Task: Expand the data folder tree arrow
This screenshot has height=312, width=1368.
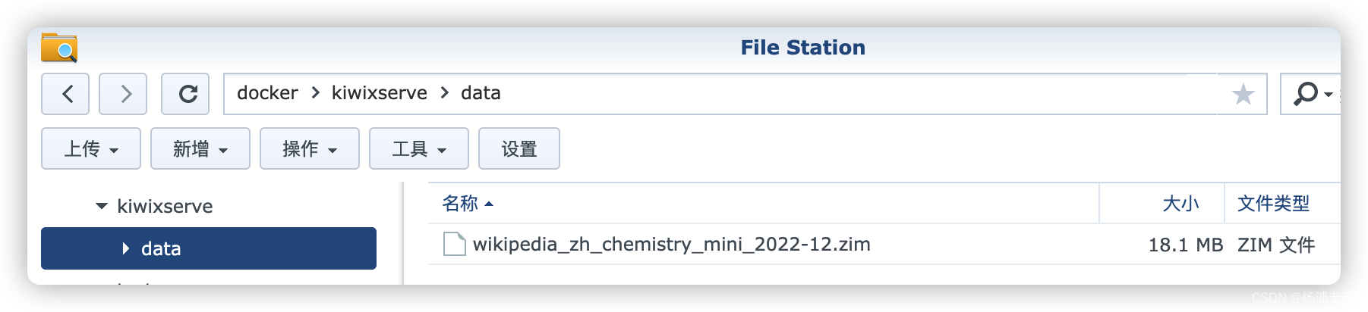Action: click(x=126, y=248)
